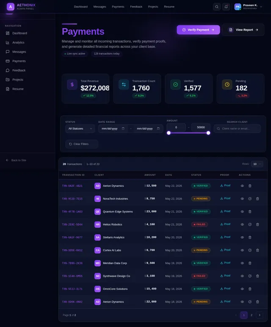The height and width of the screenshot is (327, 271).
Task: Click the maximum amount input showing 50000
Action: point(201,128)
